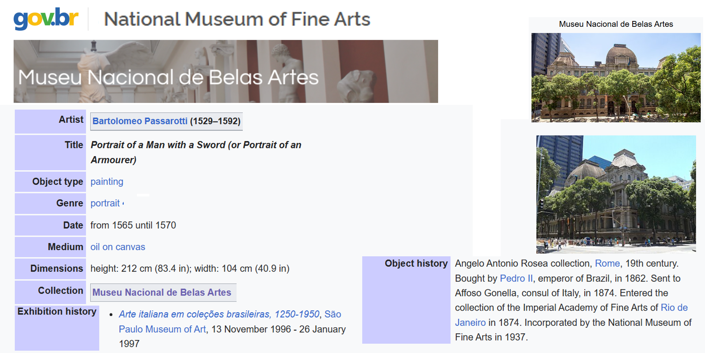The width and height of the screenshot is (705, 353).
Task: Click the National Museum of Fine Arts heading
Action: click(237, 19)
